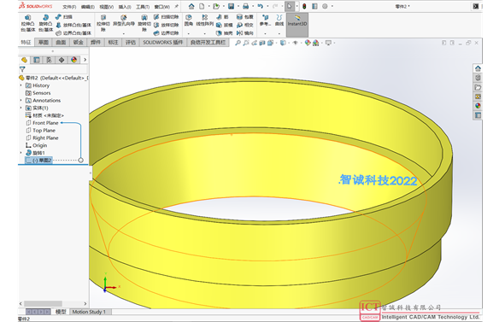Open the Motion Study 1 tab
The height and width of the screenshot is (322, 499).
coord(89,312)
